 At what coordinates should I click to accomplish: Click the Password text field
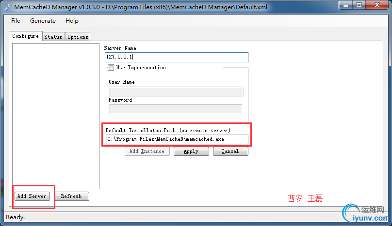coord(176,109)
